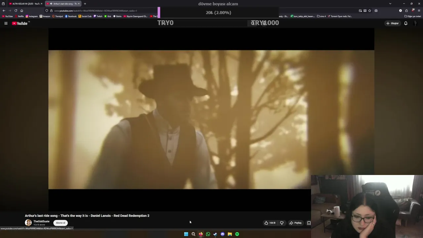
Task: Open the Firefox application hamburger menu
Action: pyautogui.click(x=419, y=11)
